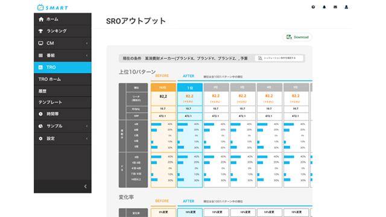Open help via question mark icon
The height and width of the screenshot is (217, 386).
click(313, 7)
